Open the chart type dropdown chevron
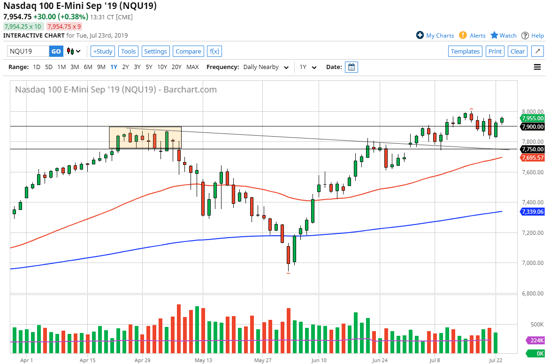 77,51
